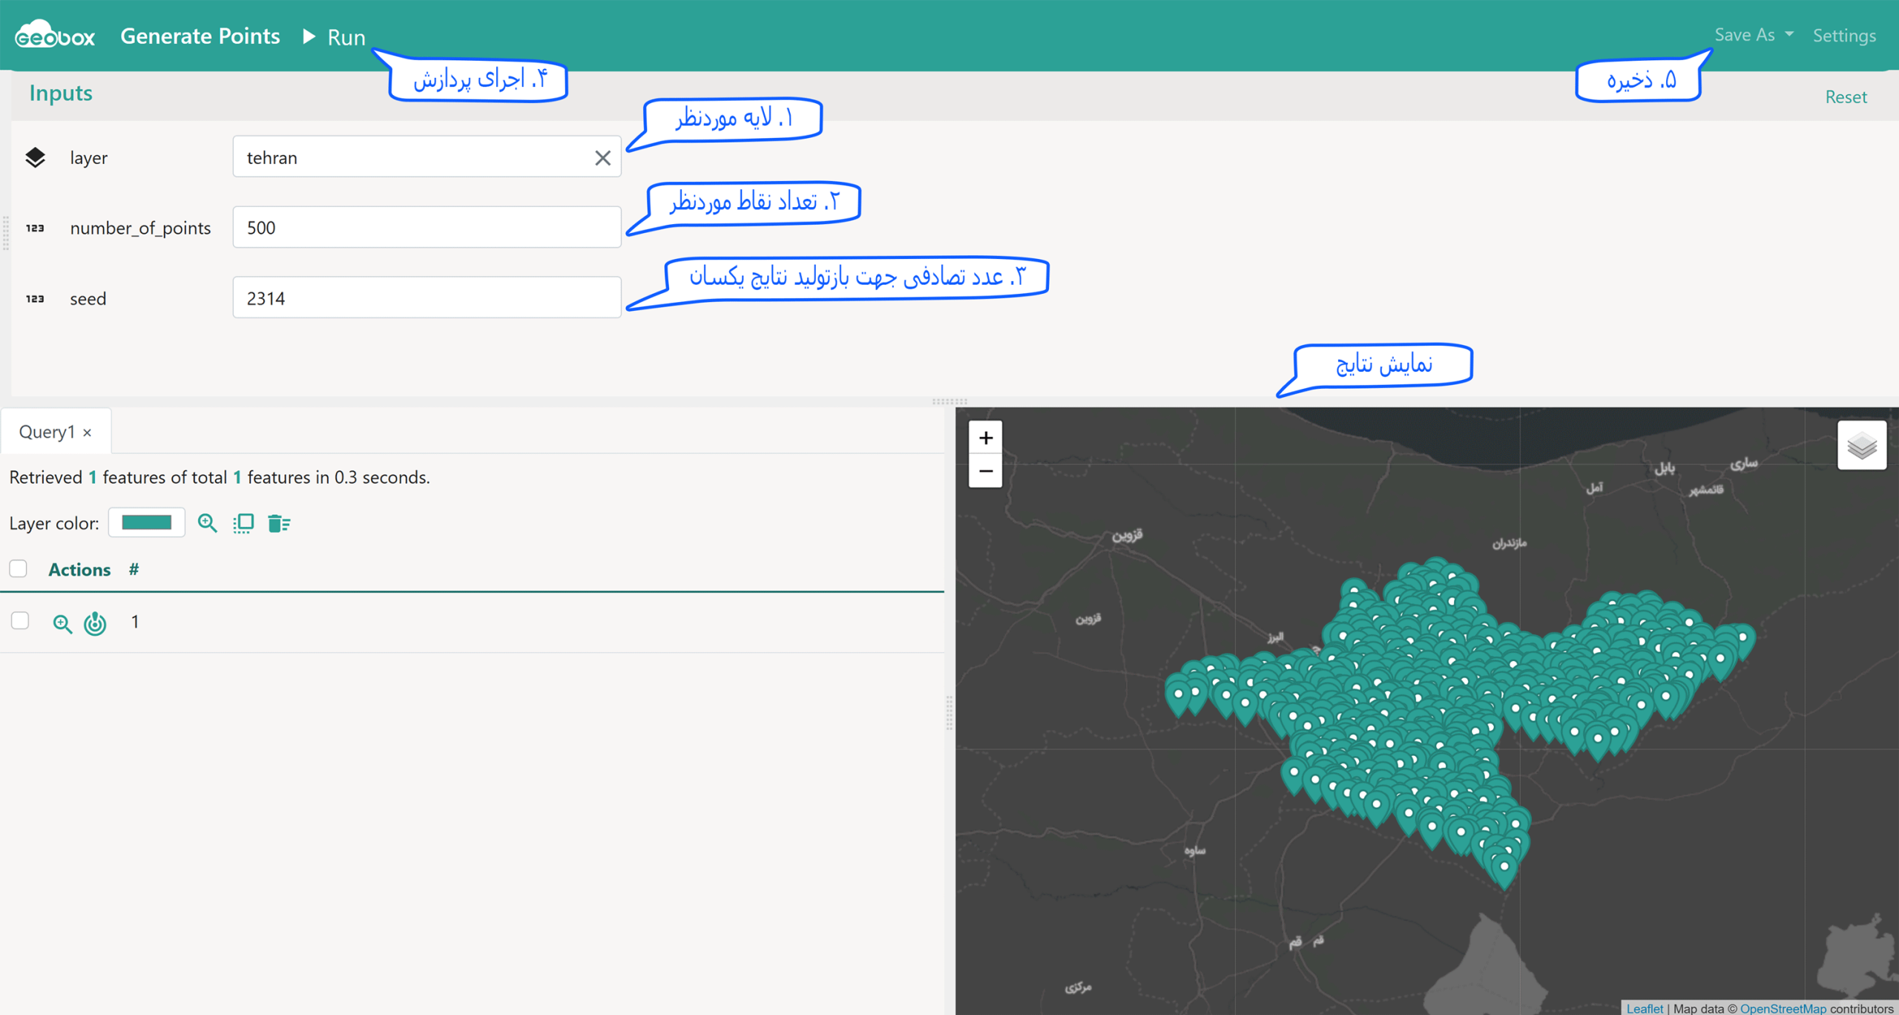
Task: Click the horizontal panel splitter handle above map
Action: [949, 401]
